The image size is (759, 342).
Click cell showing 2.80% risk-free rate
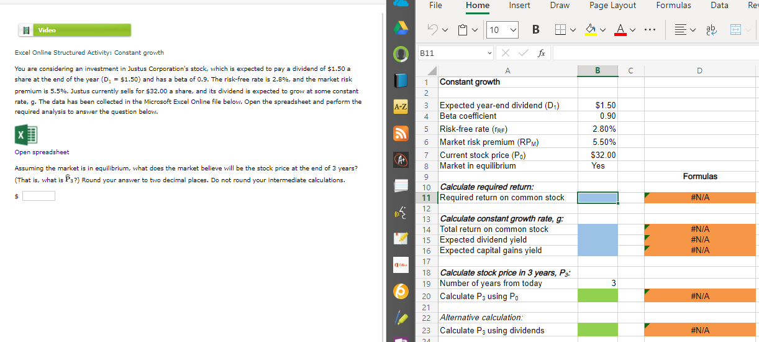click(x=598, y=129)
